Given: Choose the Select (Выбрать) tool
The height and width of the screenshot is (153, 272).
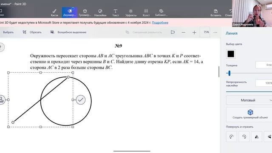Looking at the screenshot, I should coord(8,32).
